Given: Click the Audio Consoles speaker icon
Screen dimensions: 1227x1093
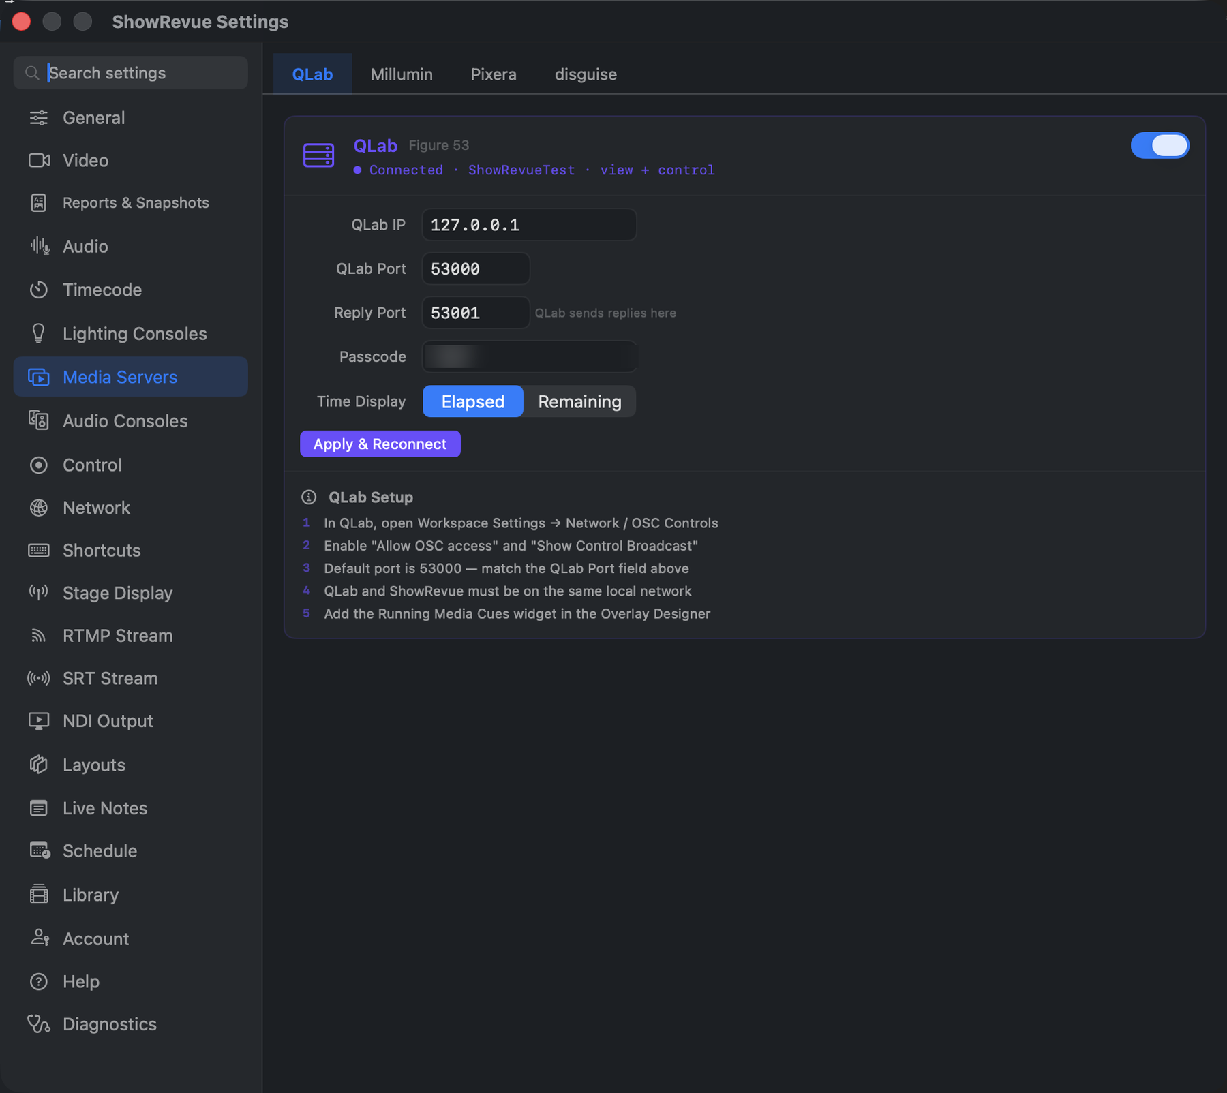Looking at the screenshot, I should 39,420.
